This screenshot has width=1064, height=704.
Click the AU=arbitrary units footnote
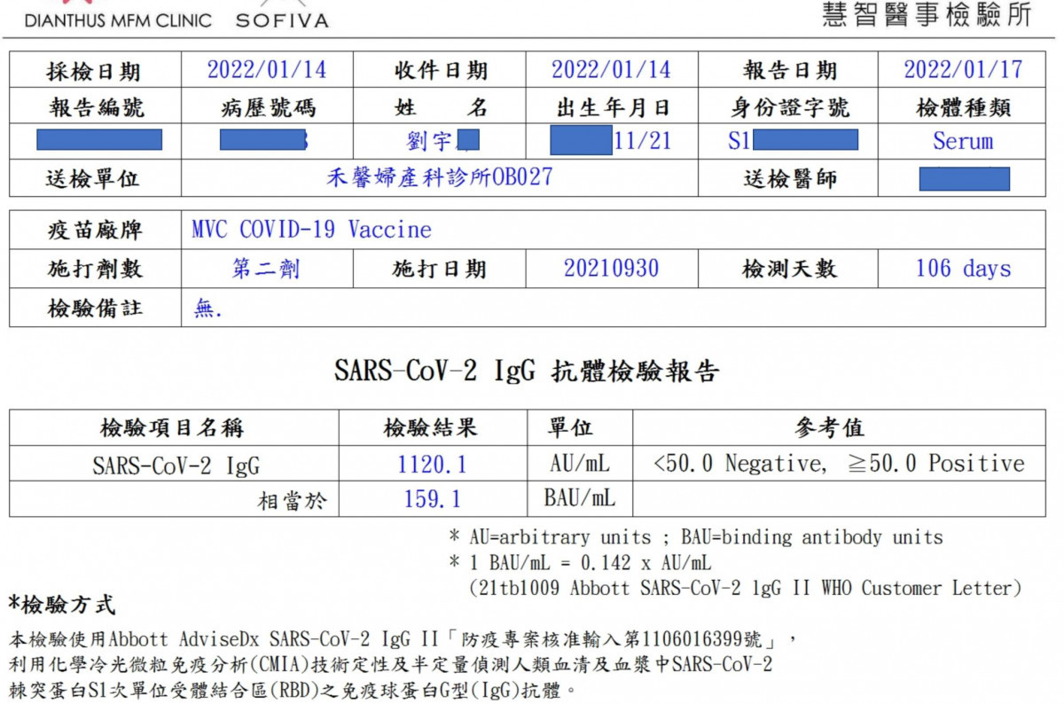point(696,537)
